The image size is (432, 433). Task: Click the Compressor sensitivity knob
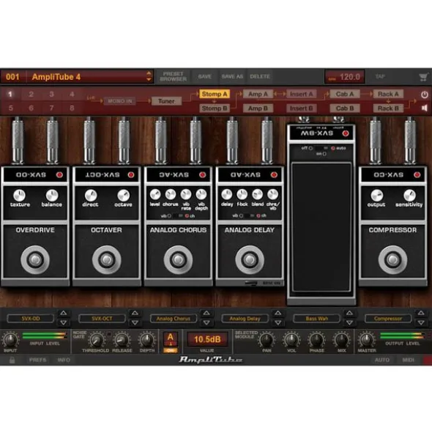[409, 196]
